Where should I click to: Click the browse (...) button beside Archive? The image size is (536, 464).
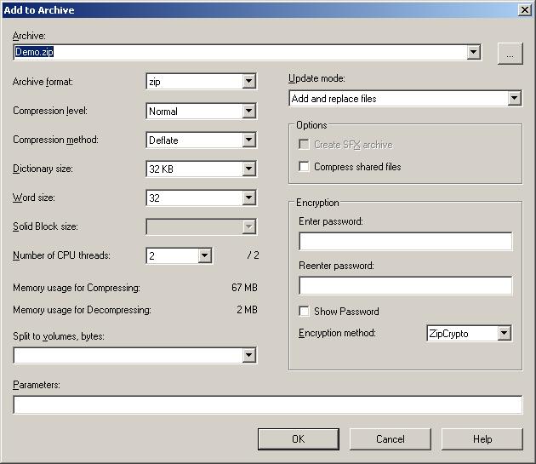[x=510, y=54]
